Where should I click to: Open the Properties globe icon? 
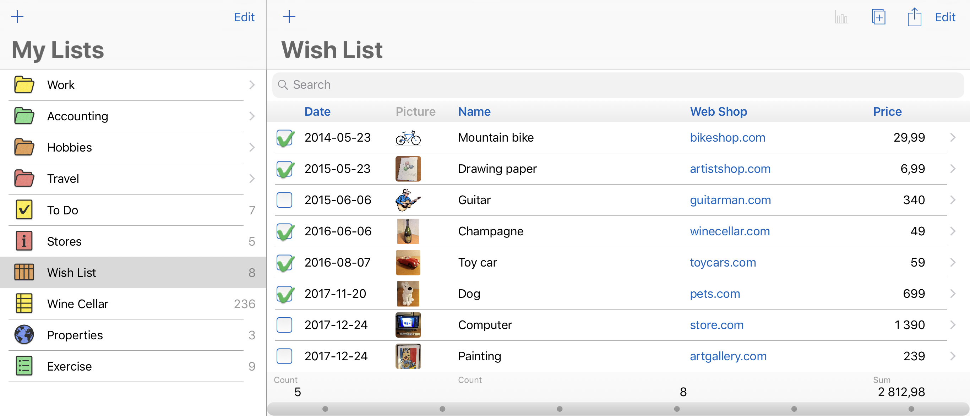pyautogui.click(x=24, y=335)
